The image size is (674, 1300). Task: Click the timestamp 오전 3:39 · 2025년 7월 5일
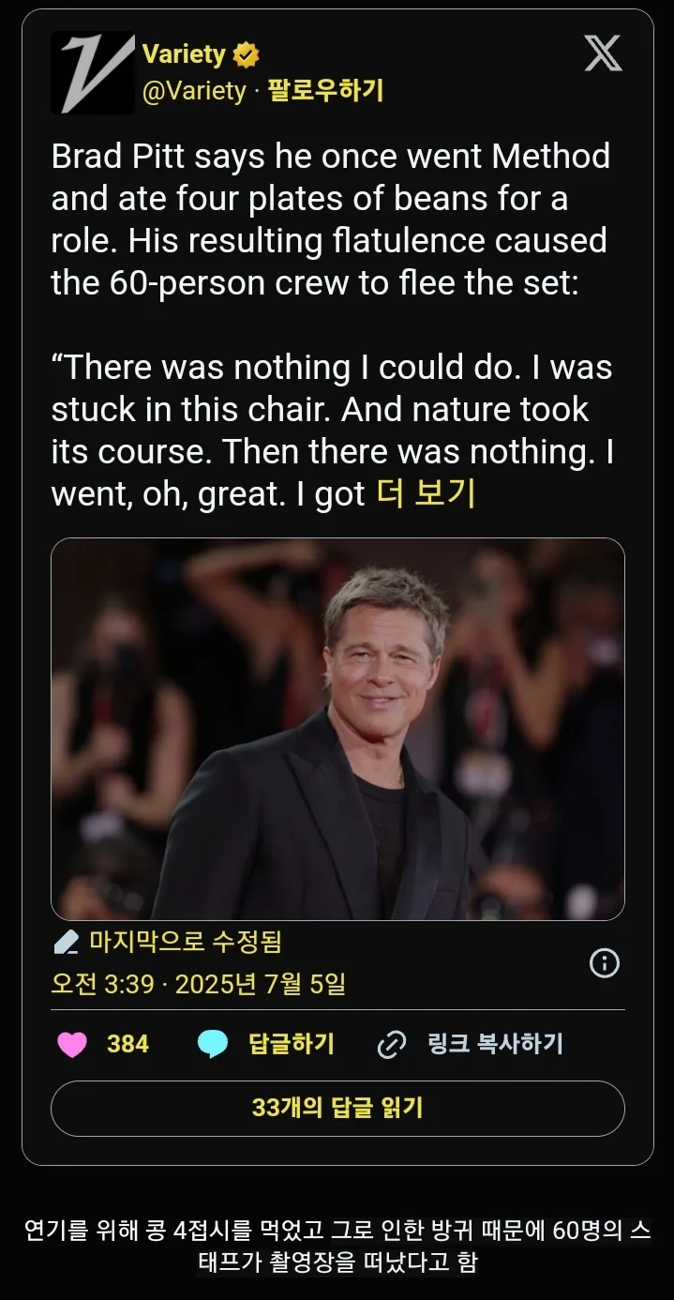coord(199,984)
